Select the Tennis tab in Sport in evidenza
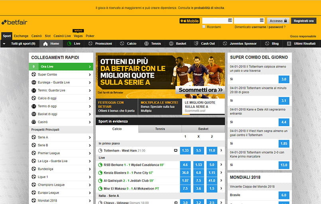Viewport: 321px width, 204px height. [160, 129]
